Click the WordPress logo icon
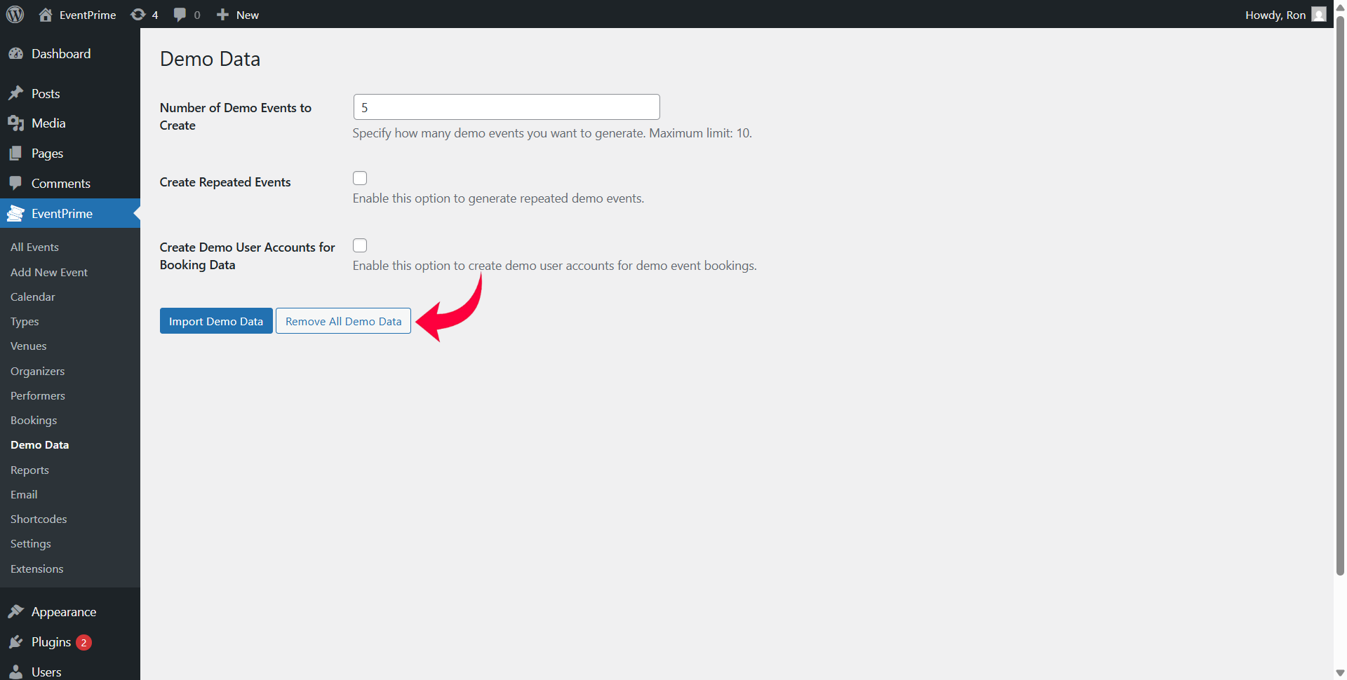The image size is (1347, 680). (x=15, y=15)
